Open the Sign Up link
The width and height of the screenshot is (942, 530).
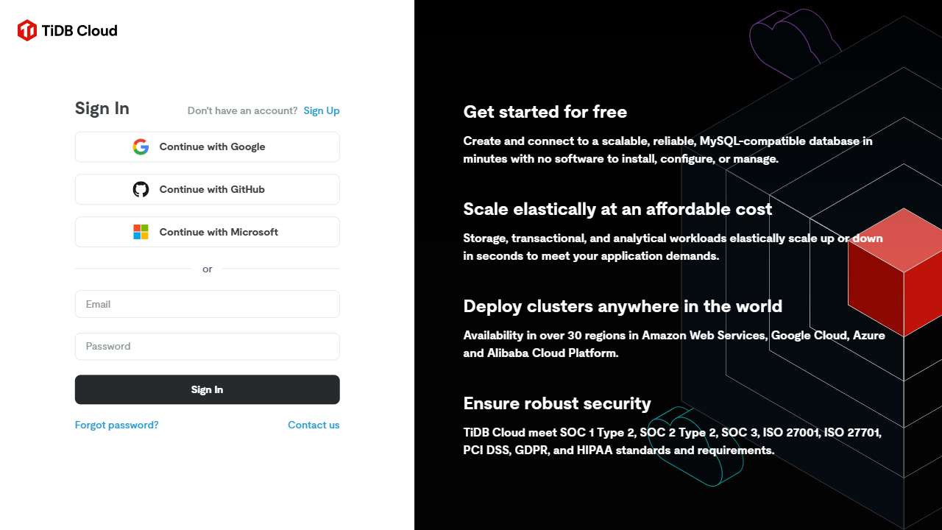click(322, 110)
